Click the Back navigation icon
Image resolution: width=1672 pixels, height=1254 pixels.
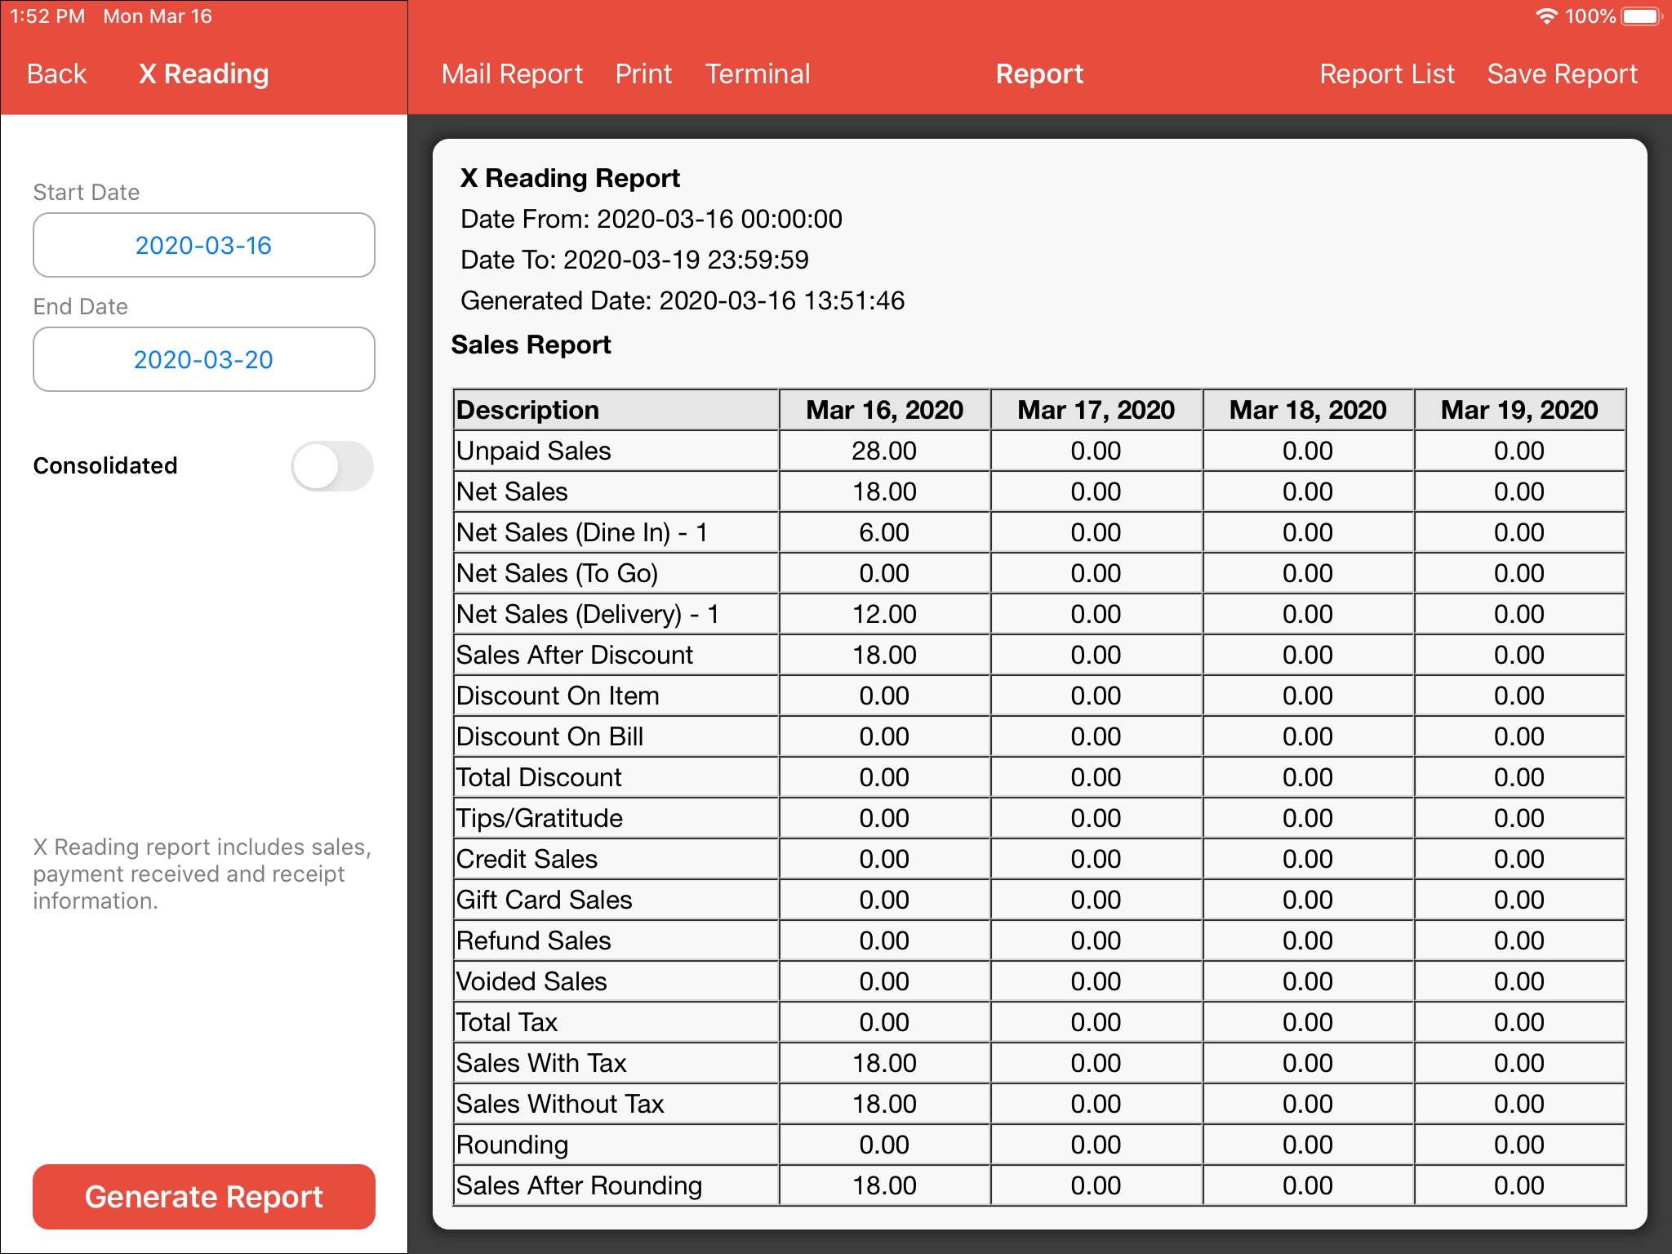tap(56, 73)
